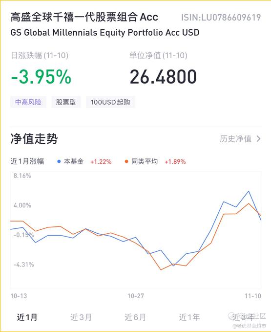
Task: Click the unit net value 26.4800
Action: pyautogui.click(x=163, y=77)
